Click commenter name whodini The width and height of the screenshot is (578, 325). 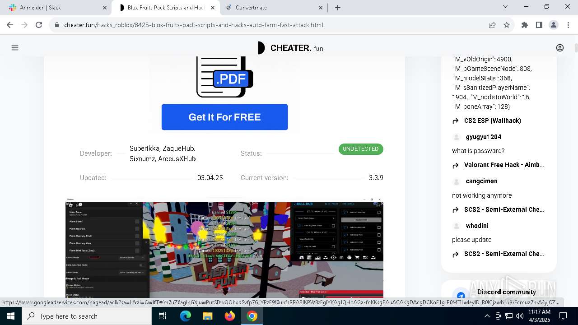point(477,226)
